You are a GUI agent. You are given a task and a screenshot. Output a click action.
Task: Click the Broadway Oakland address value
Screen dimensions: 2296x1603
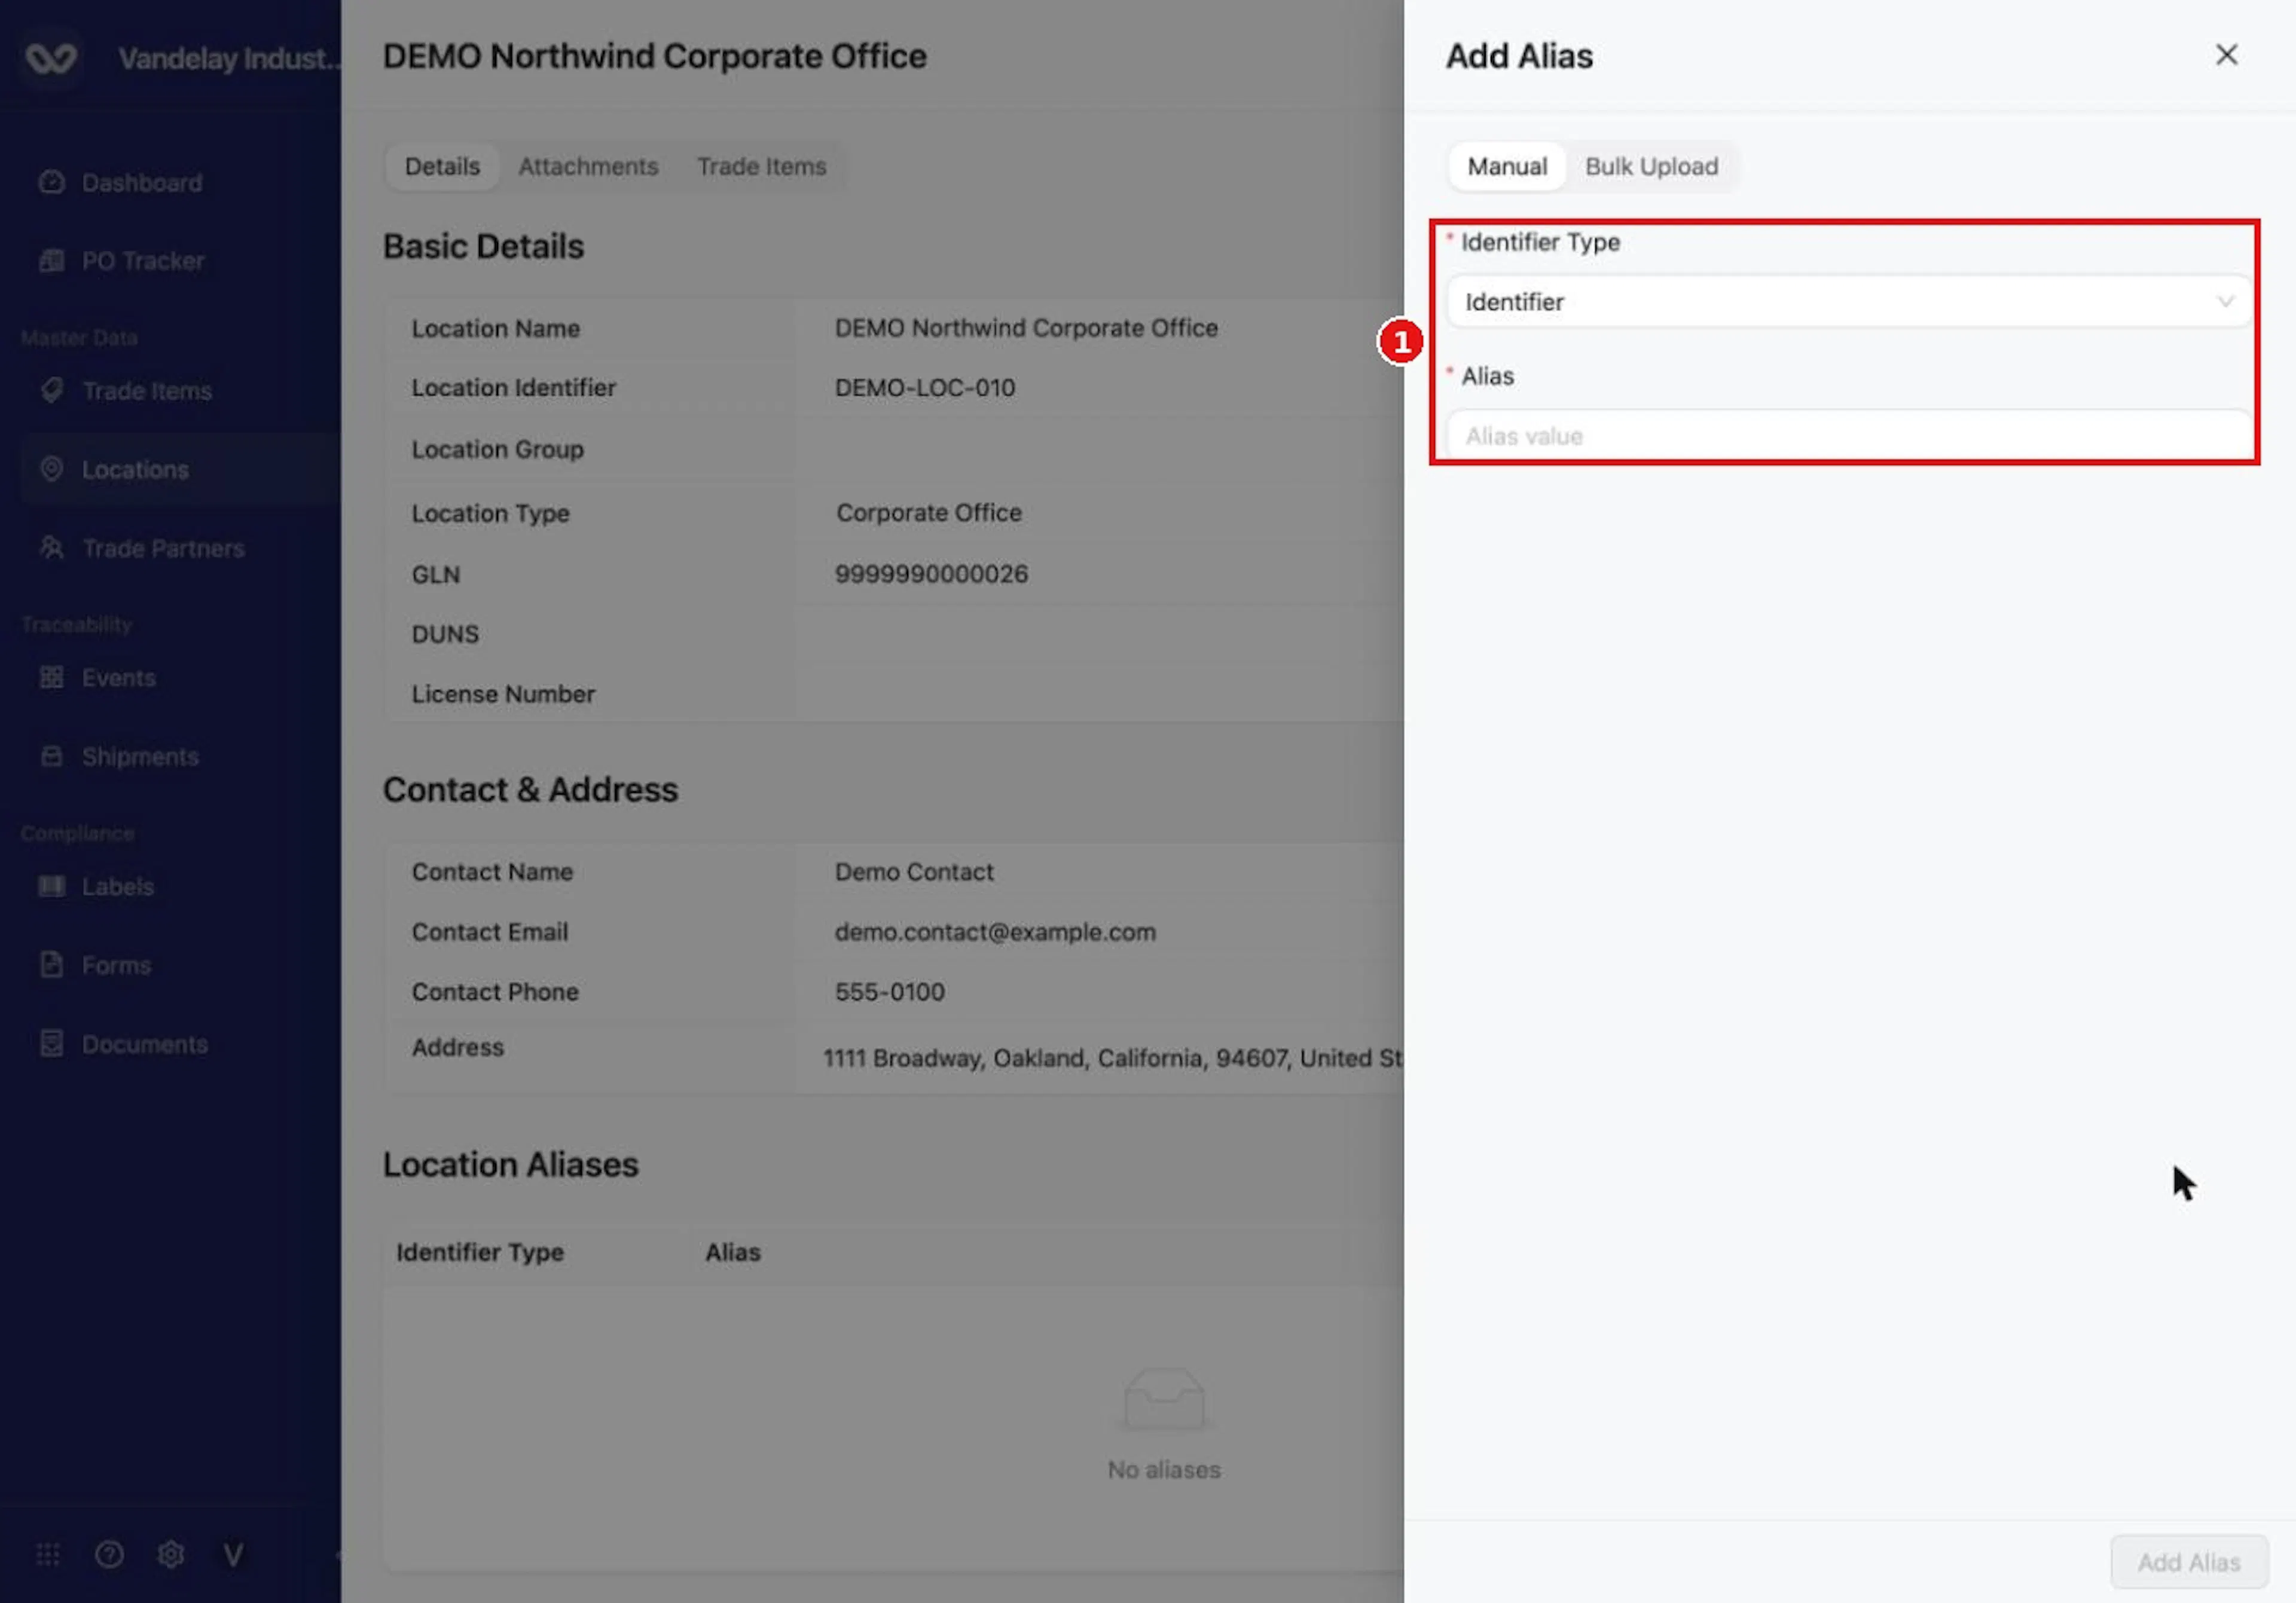pos(1113,1059)
